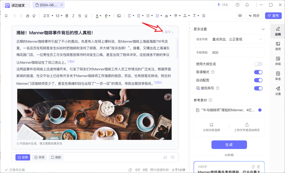Screen dimensions: 285x173
Task: Click the help icon beside 搜完再写
Action: (x=217, y=88)
